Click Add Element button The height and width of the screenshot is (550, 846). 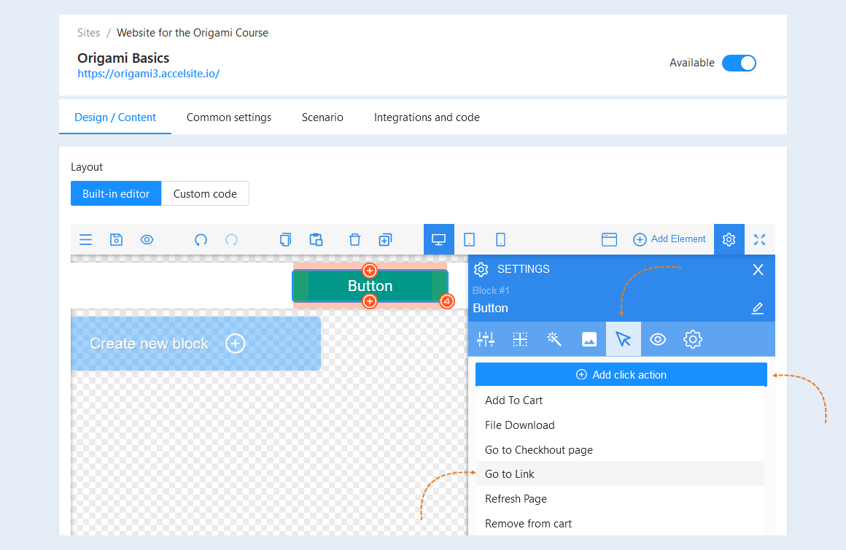(x=669, y=239)
